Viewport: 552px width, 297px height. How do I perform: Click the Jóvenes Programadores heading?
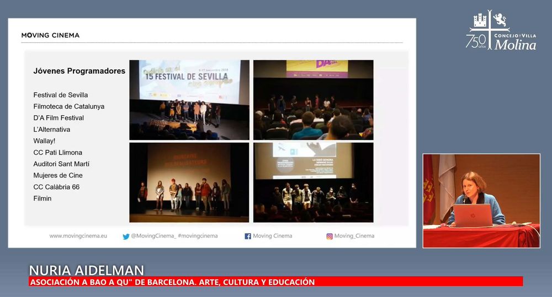click(79, 71)
